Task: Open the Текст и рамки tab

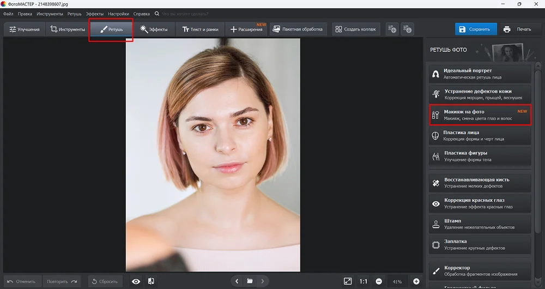Action: (x=200, y=29)
